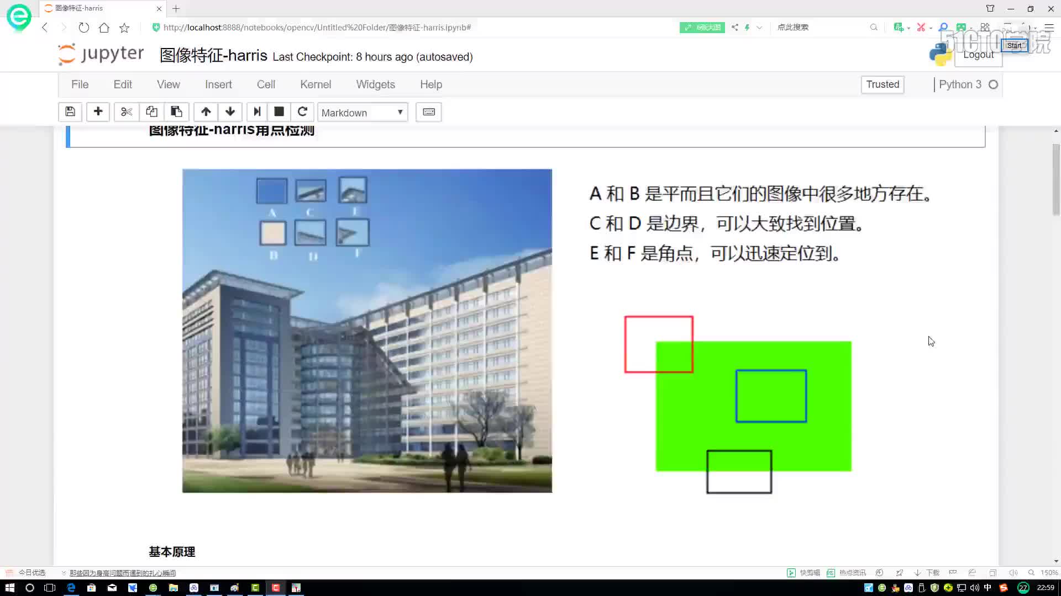
Task: Click the browser address bar URL
Action: [x=317, y=27]
